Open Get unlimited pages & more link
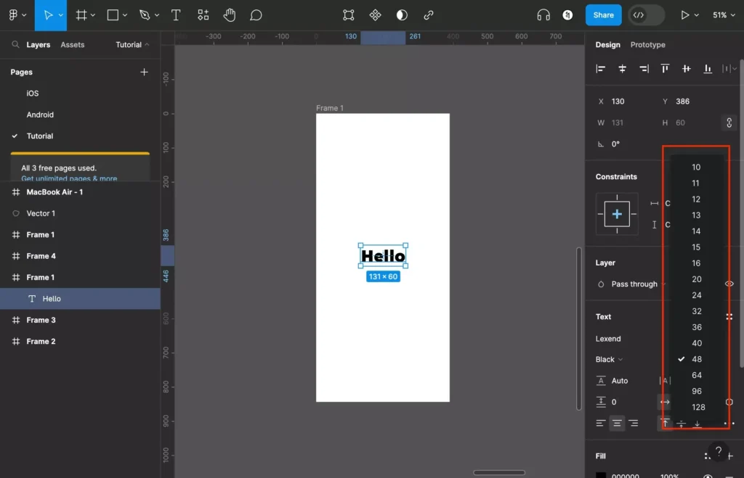This screenshot has height=478, width=744. 69,178
